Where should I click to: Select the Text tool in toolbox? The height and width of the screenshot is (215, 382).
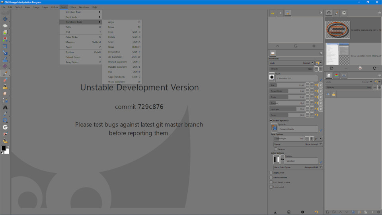pyautogui.click(x=5, y=107)
